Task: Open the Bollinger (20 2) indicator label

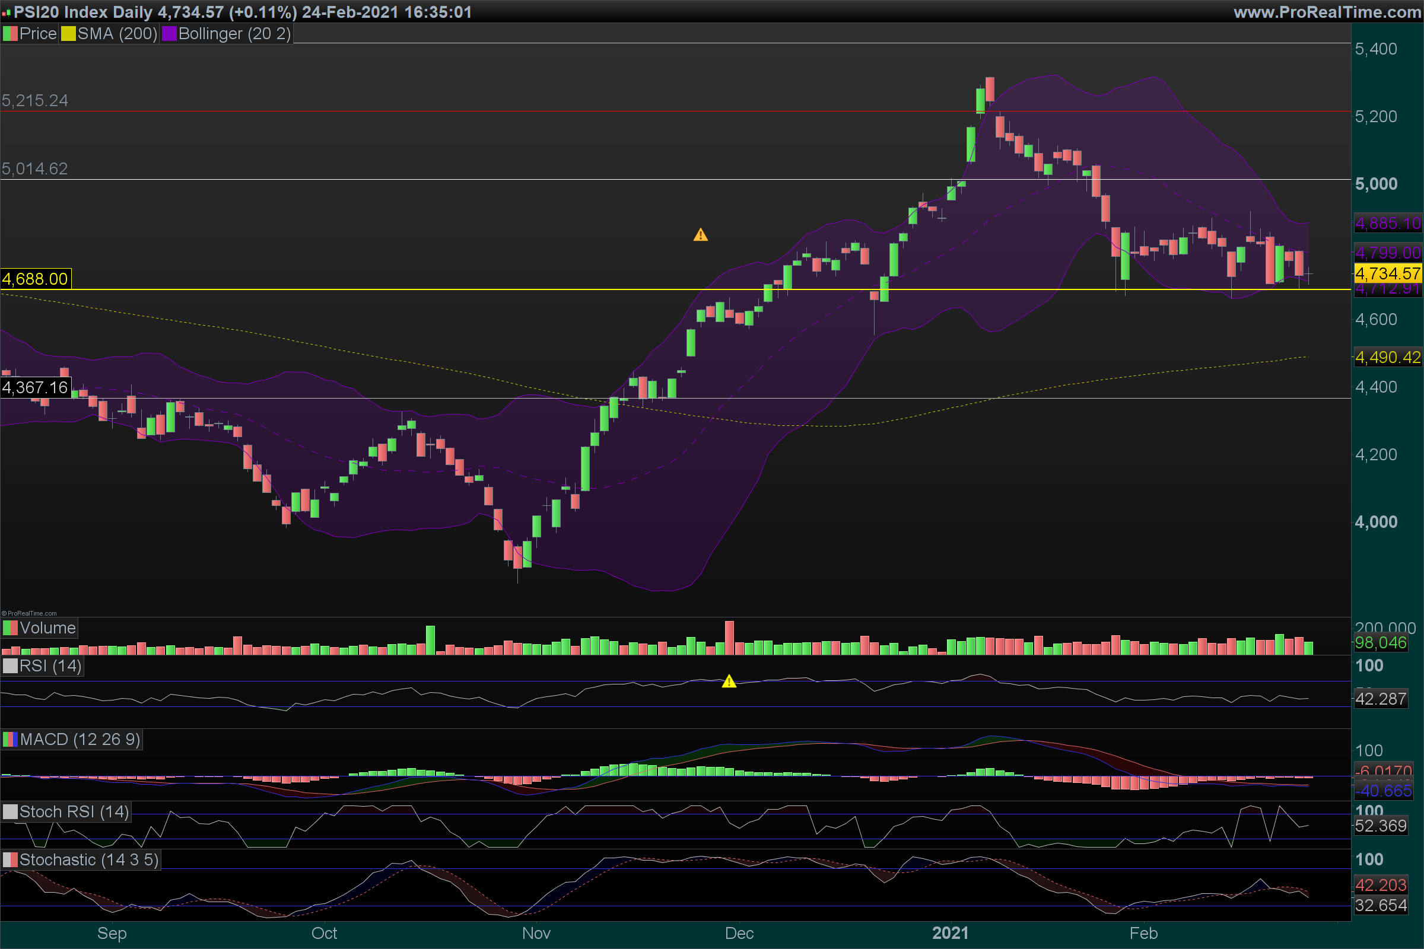Action: (x=234, y=34)
